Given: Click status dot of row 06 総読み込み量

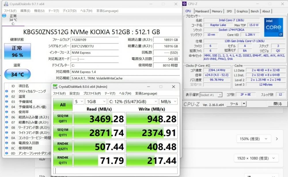Looking at the screenshot, I should [7, 117].
